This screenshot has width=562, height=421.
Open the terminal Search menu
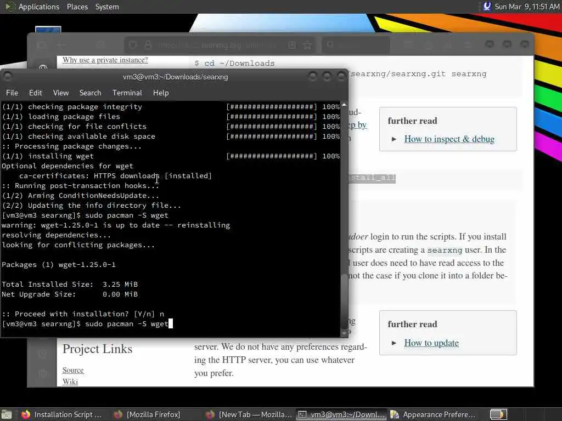pos(91,93)
